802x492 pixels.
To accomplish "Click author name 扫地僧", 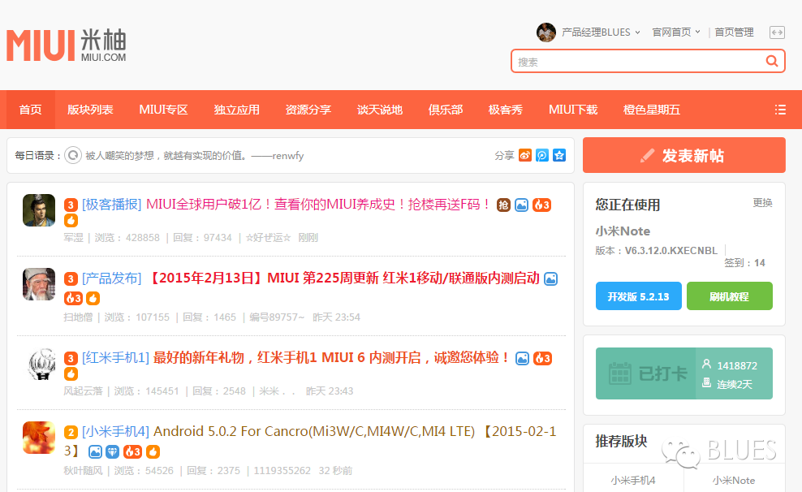I will tap(78, 317).
